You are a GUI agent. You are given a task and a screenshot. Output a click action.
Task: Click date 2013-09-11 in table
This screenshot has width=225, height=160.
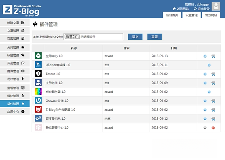(160, 65)
